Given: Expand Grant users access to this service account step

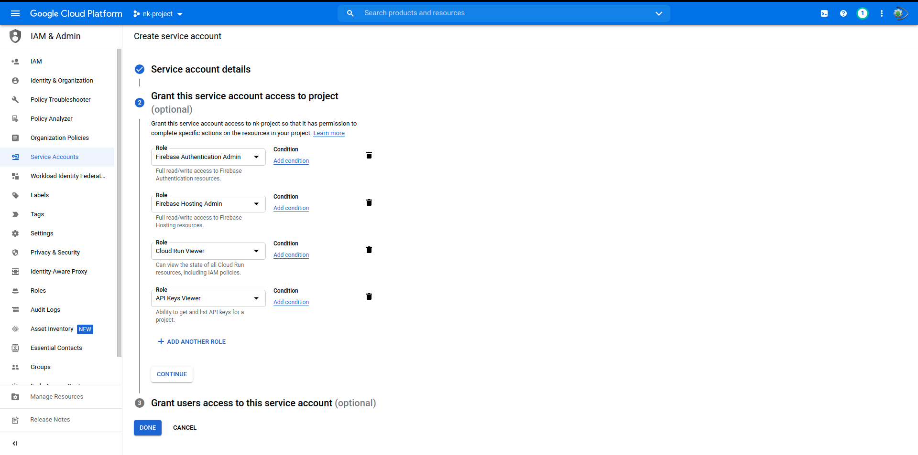Looking at the screenshot, I should tap(263, 403).
